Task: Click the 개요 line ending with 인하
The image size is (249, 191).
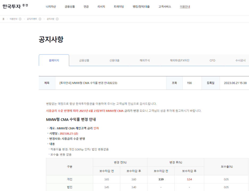Action: pos(74,128)
